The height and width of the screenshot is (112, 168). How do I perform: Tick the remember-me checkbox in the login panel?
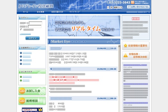[x=21, y=29]
